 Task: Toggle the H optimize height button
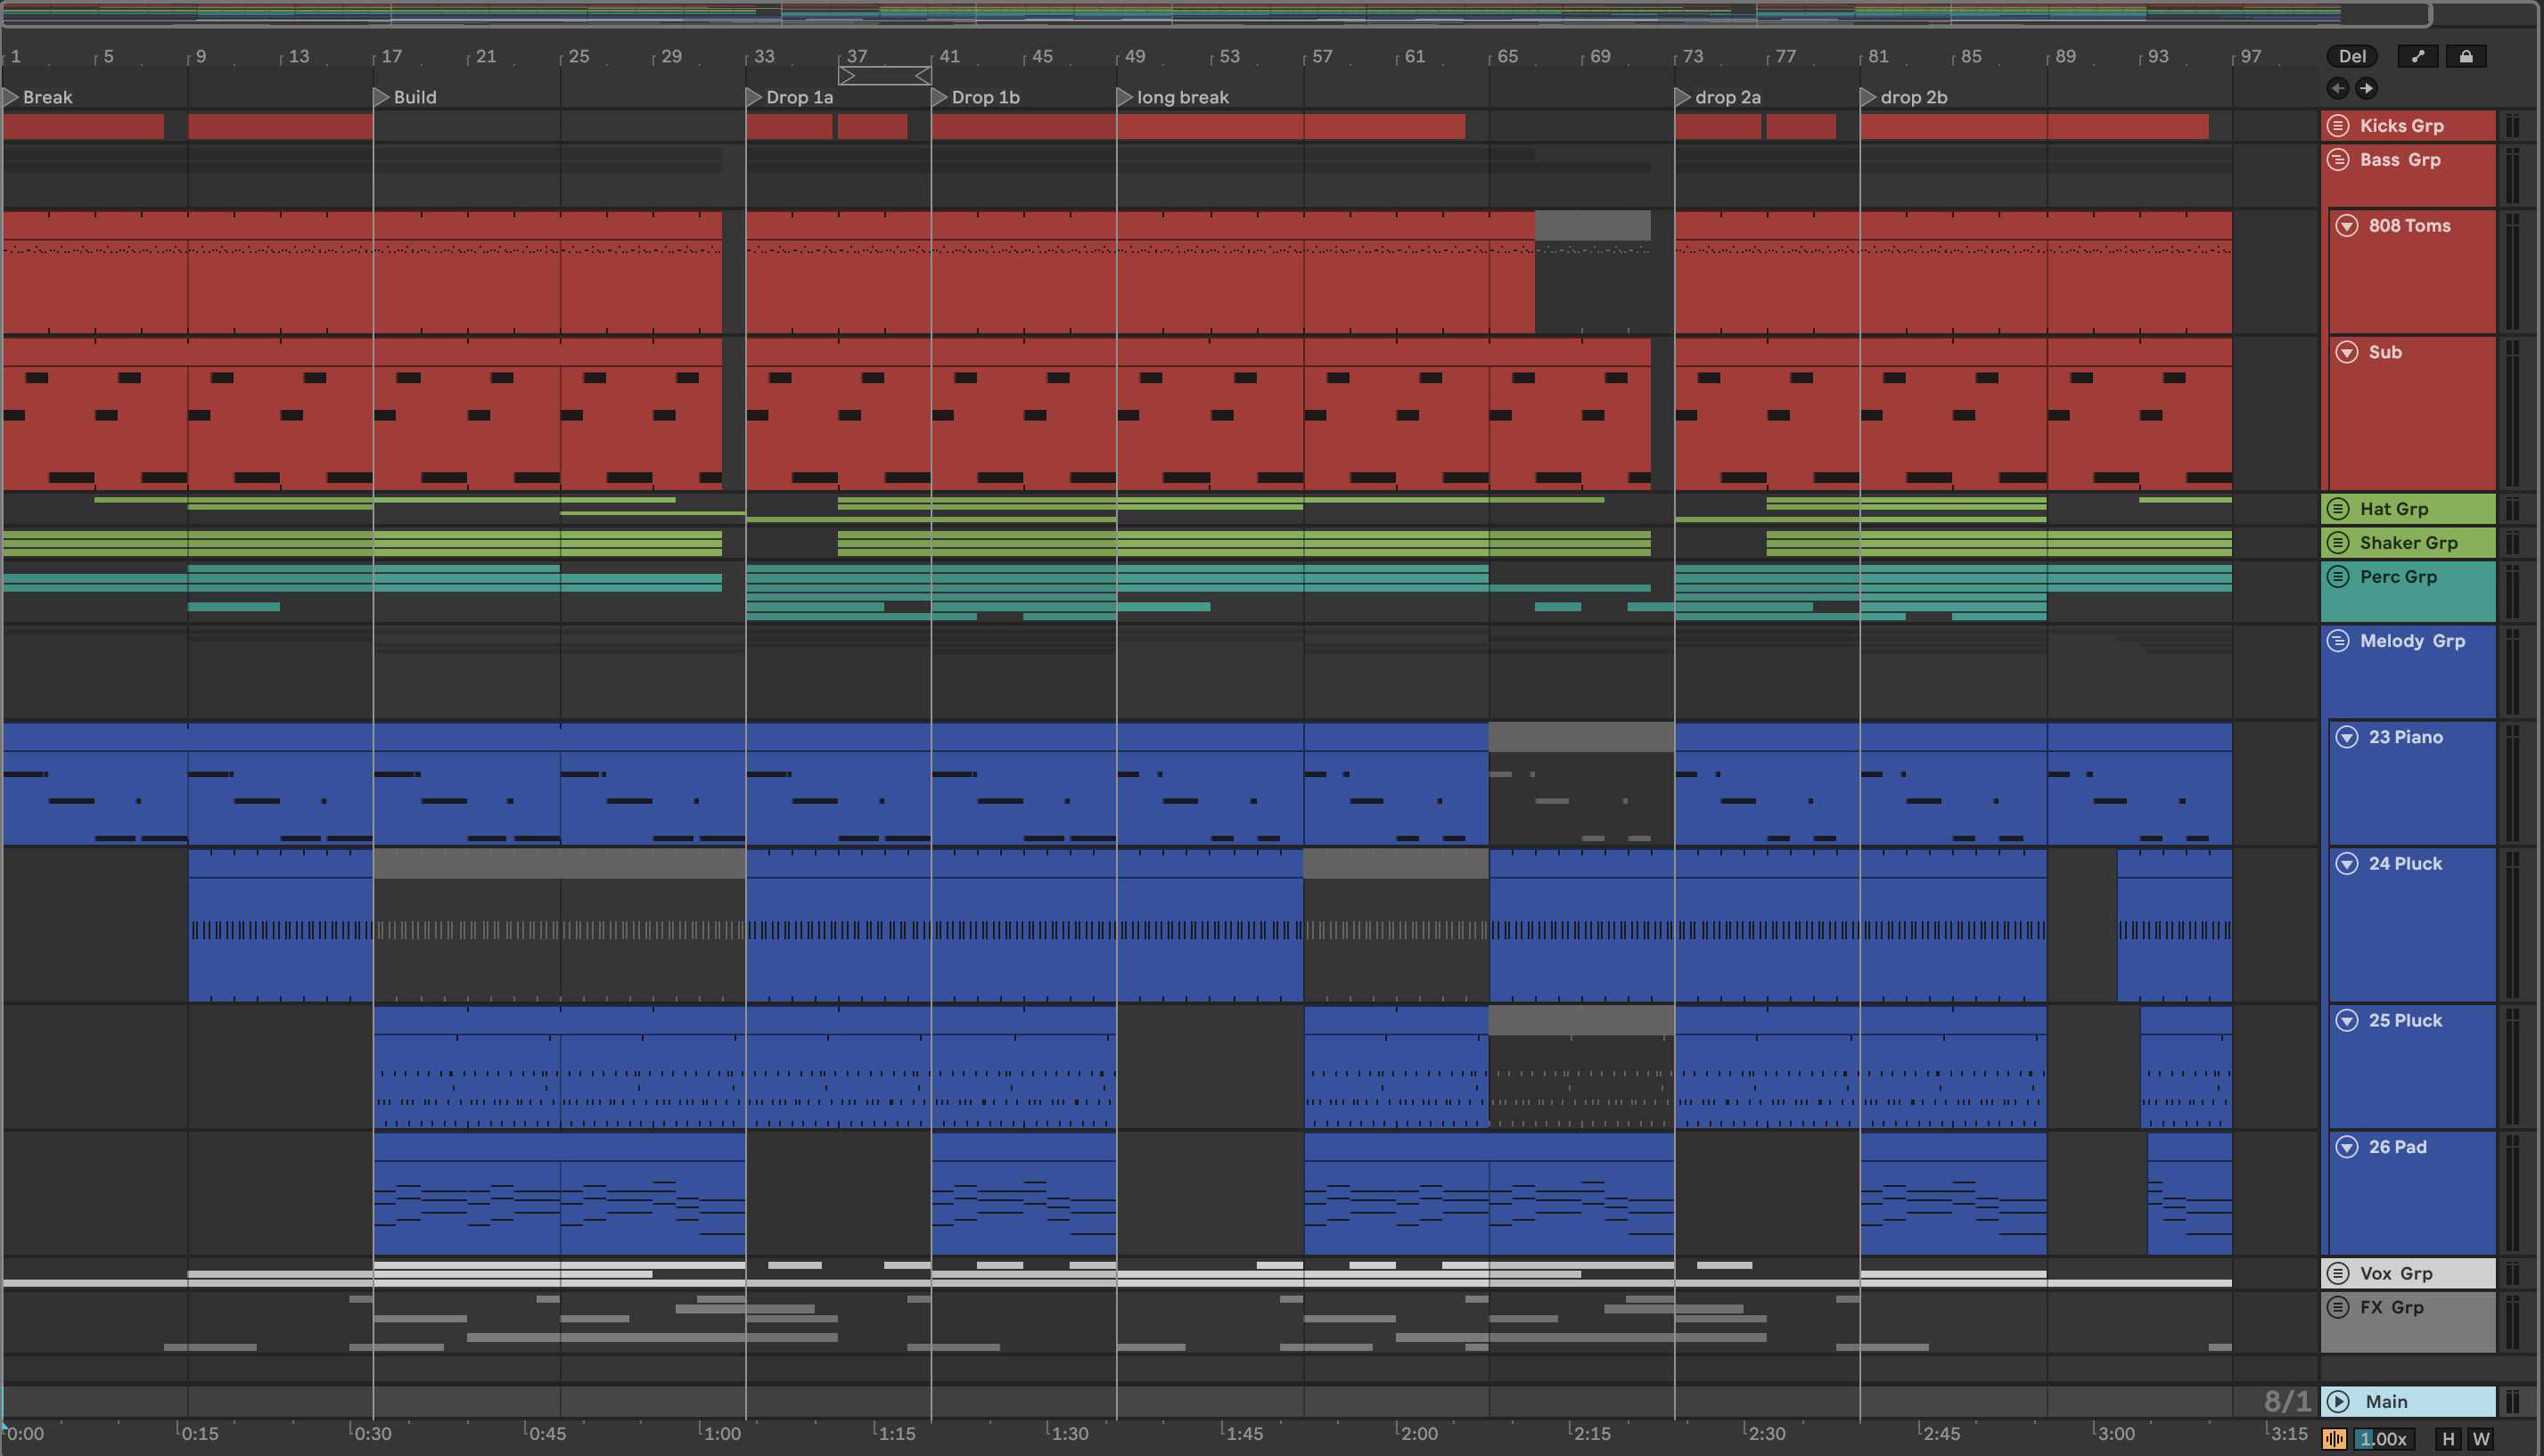pos(2448,1439)
